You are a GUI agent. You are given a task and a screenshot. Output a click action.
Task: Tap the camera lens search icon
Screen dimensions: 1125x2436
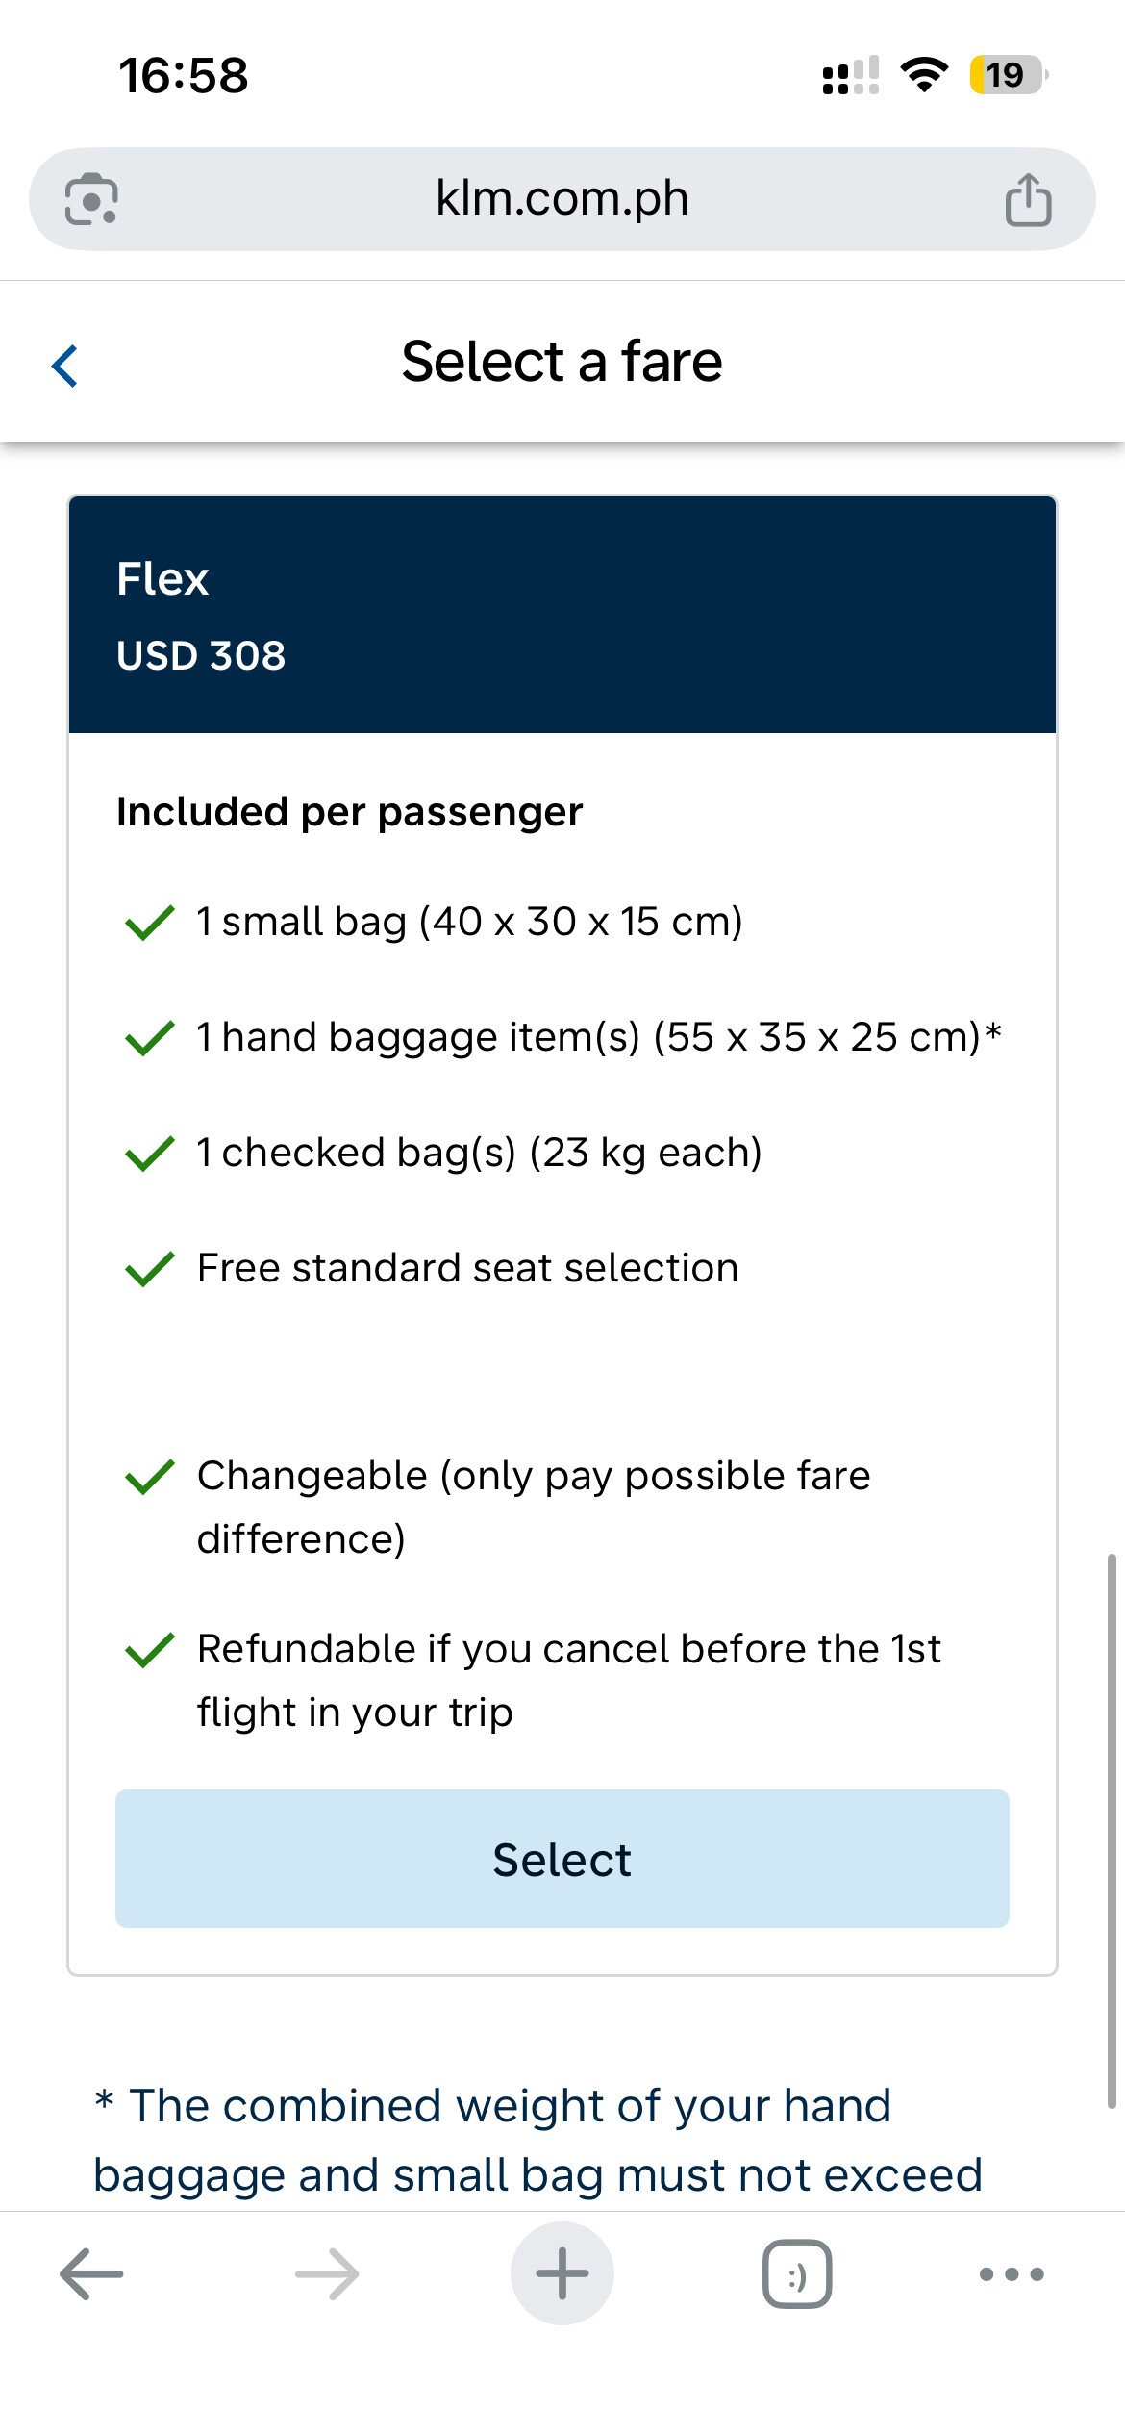click(x=91, y=199)
